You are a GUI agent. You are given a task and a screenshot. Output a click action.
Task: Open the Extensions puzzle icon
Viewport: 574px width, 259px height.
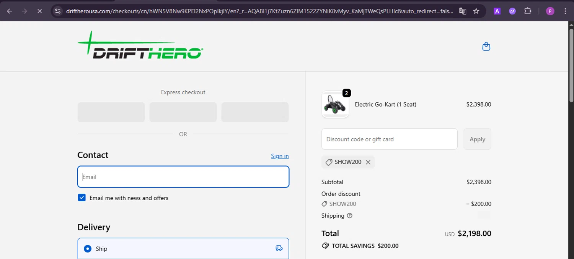tap(528, 11)
